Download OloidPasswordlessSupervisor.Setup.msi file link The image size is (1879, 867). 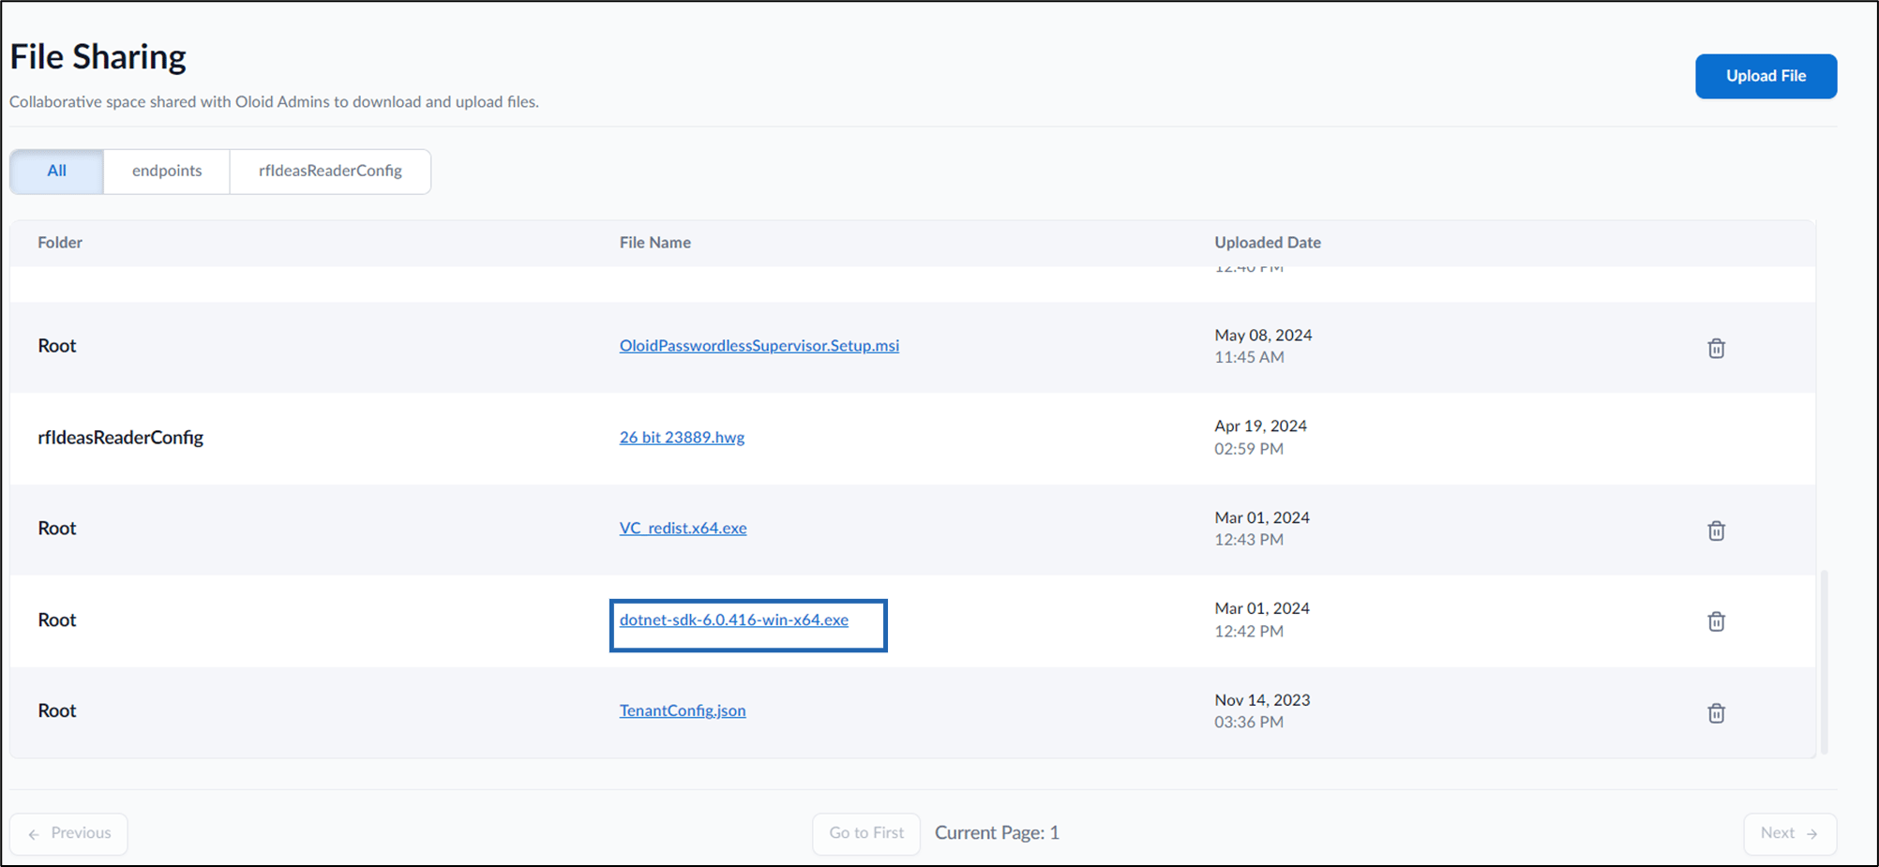tap(759, 346)
